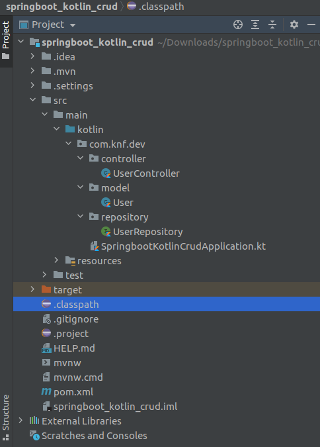Expand the .idea folder
The height and width of the screenshot is (447, 320).
pos(32,56)
